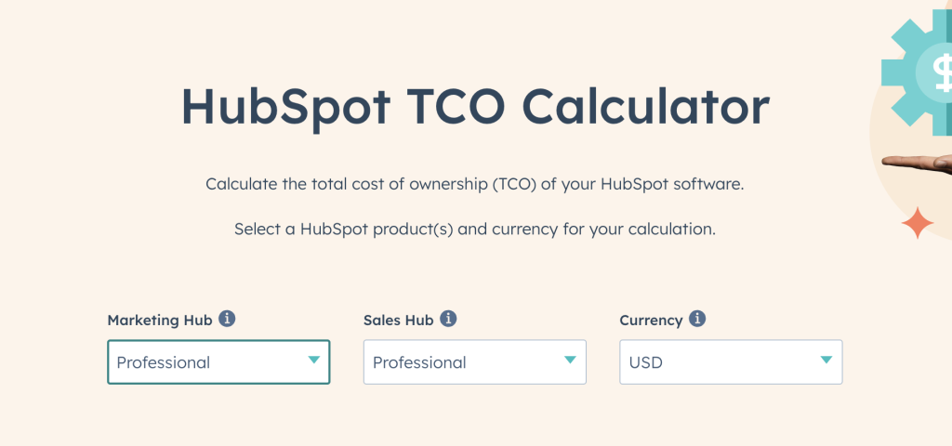Click the Currency info icon
The width and height of the screenshot is (952, 446).
tap(697, 319)
